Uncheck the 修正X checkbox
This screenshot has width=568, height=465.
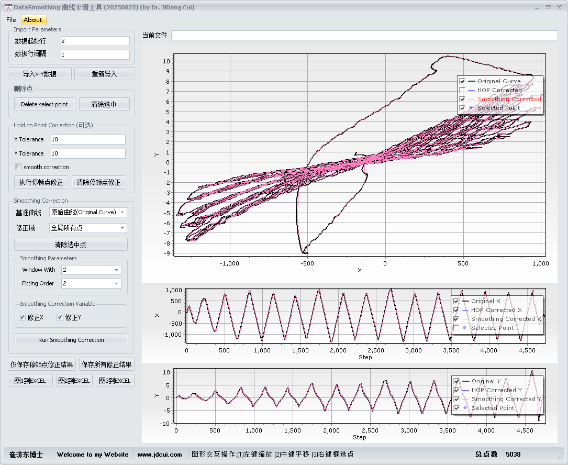click(x=22, y=317)
